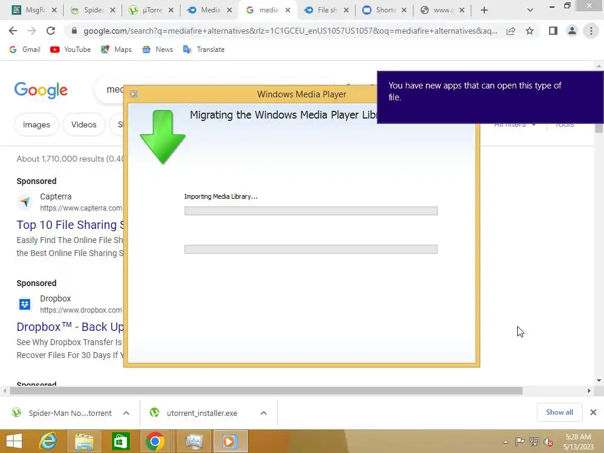The height and width of the screenshot is (453, 604).
Task: Show hidden tray icons arrow
Action: [x=505, y=442]
